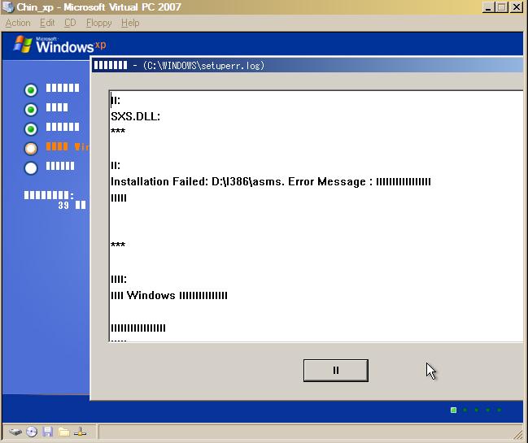The height and width of the screenshot is (443, 528).
Task: Click the confirm button below the log
Action: click(x=336, y=371)
